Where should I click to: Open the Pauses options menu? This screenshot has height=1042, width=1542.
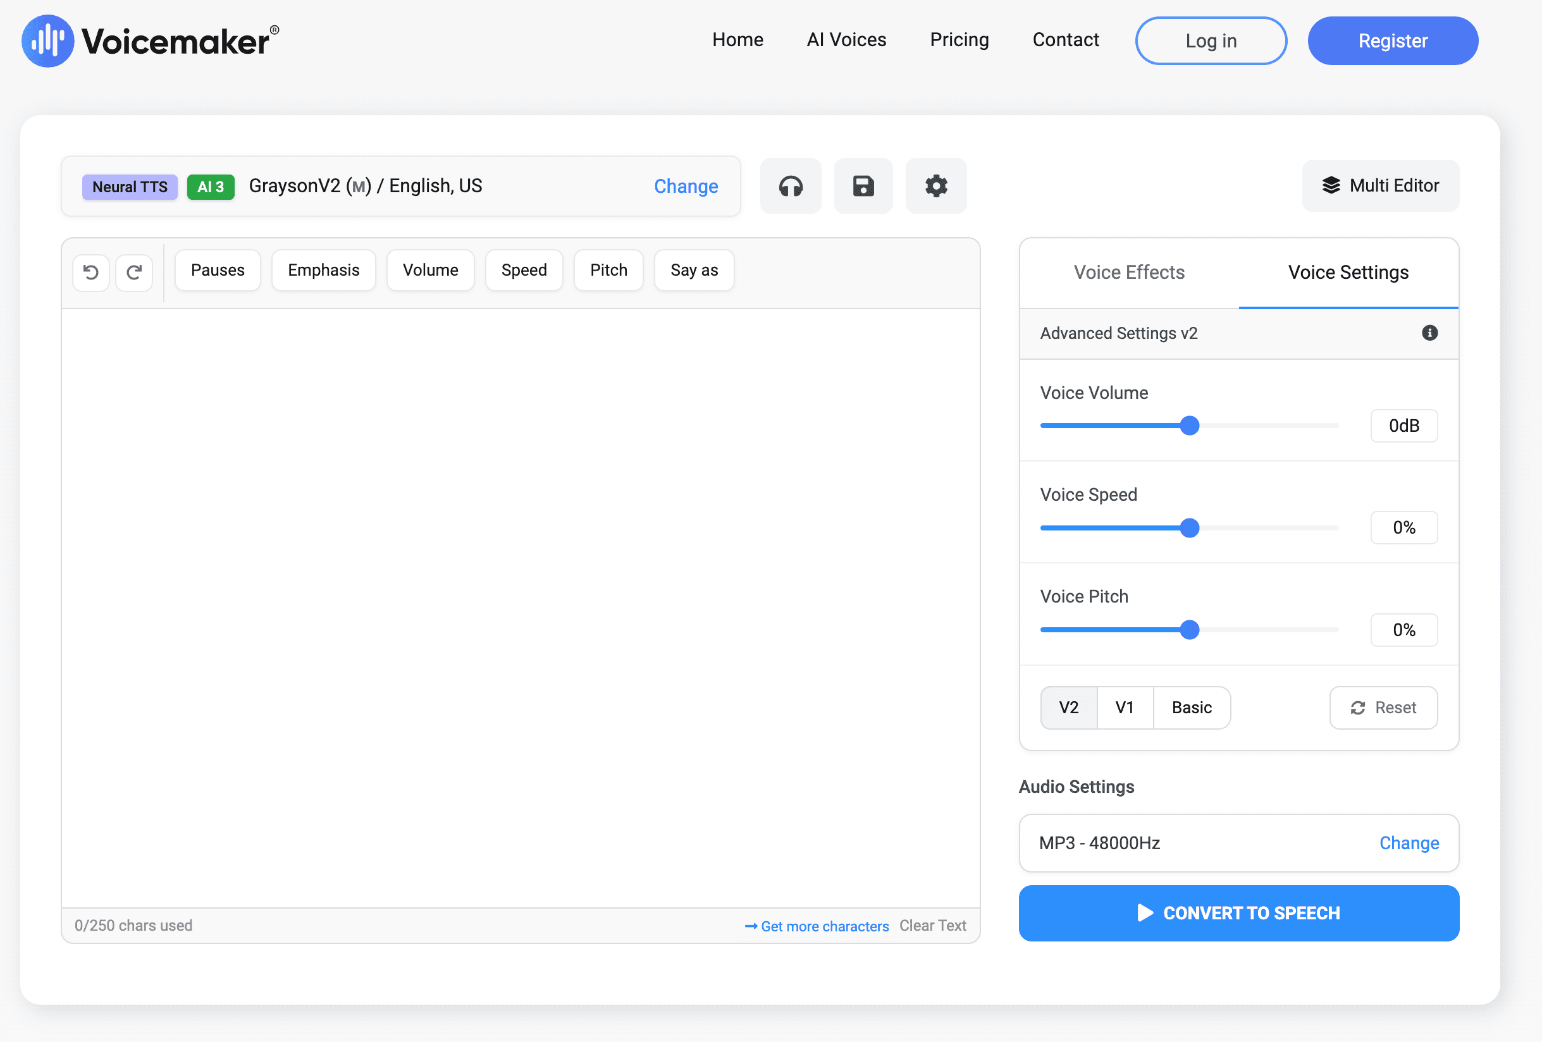(218, 270)
